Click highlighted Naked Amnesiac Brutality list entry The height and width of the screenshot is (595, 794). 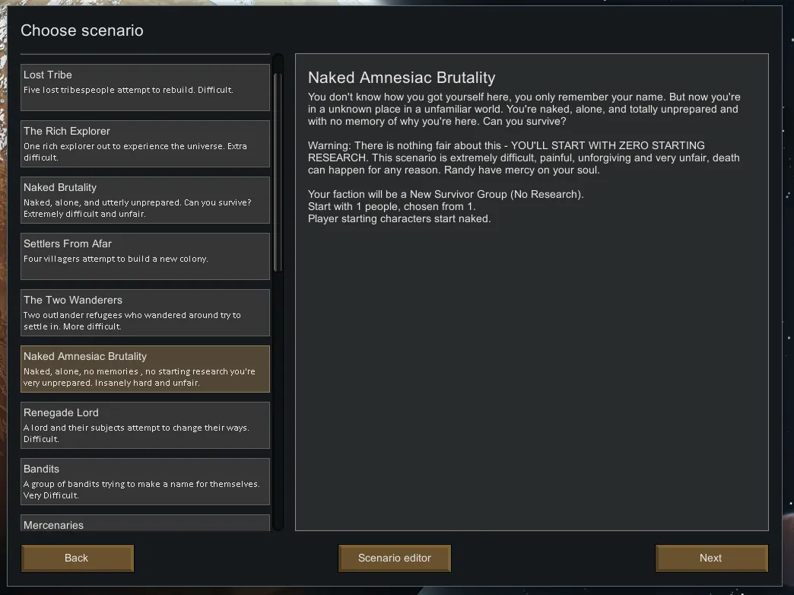click(x=145, y=369)
